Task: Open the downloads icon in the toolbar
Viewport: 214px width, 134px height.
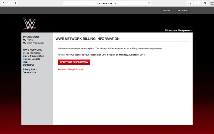Action: tap(205, 3)
